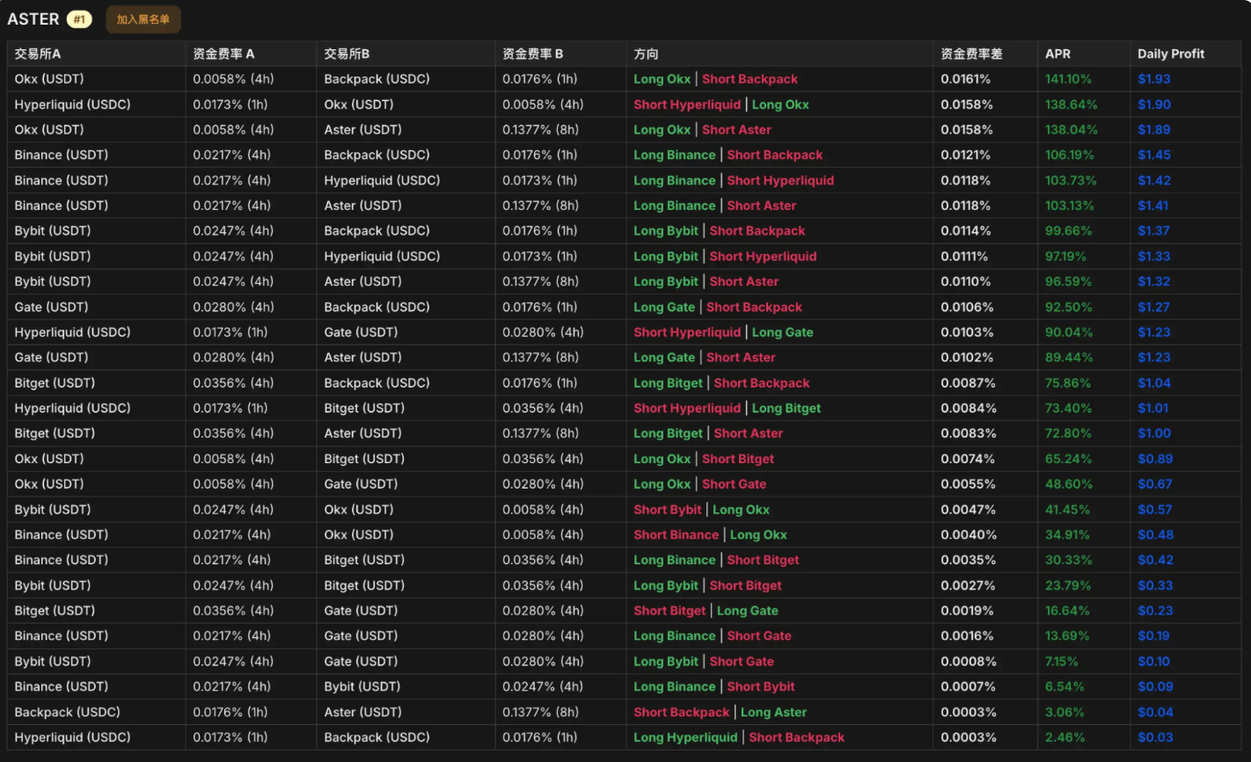Click the 0.0087% funding rate difference
1251x762 pixels.
point(969,383)
